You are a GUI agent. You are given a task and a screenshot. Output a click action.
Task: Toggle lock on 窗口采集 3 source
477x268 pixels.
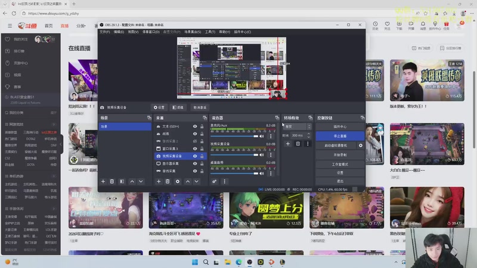coord(202,148)
